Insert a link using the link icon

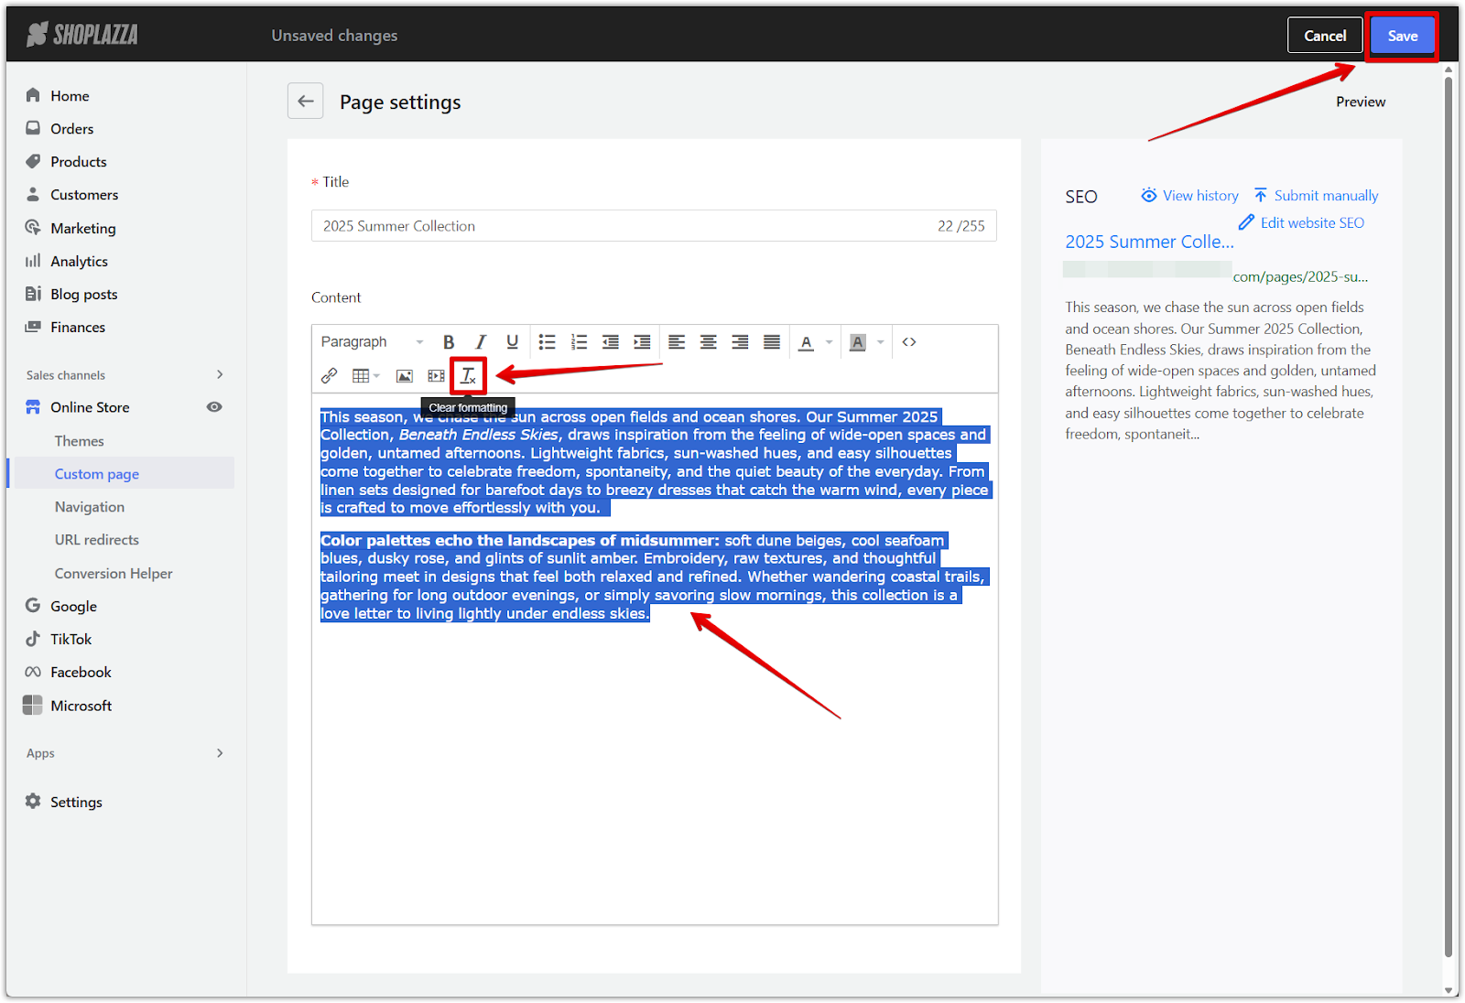coord(330,376)
